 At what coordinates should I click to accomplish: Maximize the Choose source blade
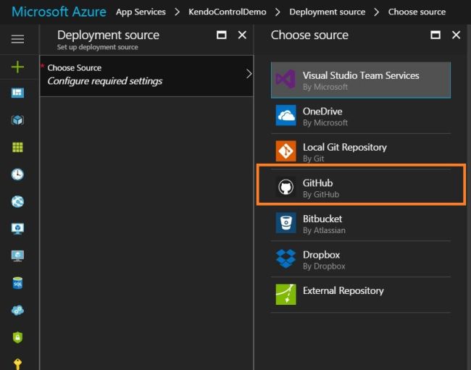coord(435,35)
